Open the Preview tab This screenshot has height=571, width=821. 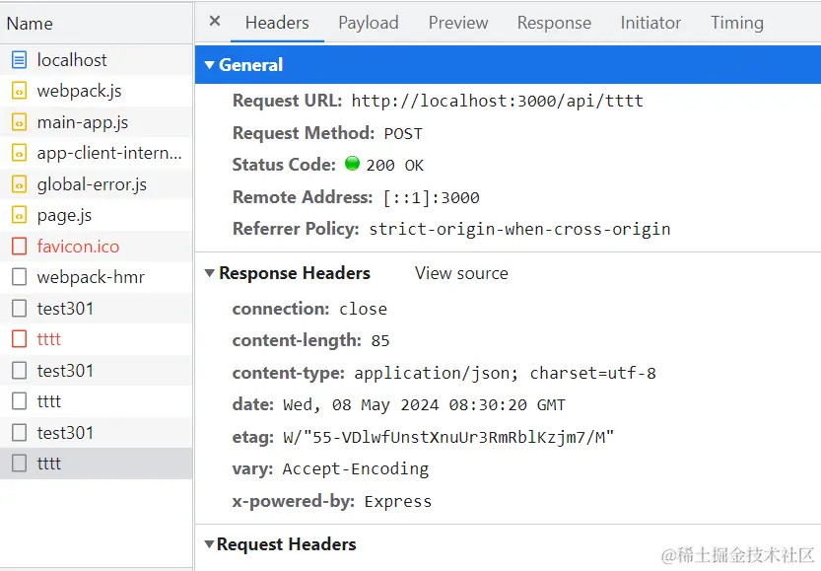(x=457, y=23)
